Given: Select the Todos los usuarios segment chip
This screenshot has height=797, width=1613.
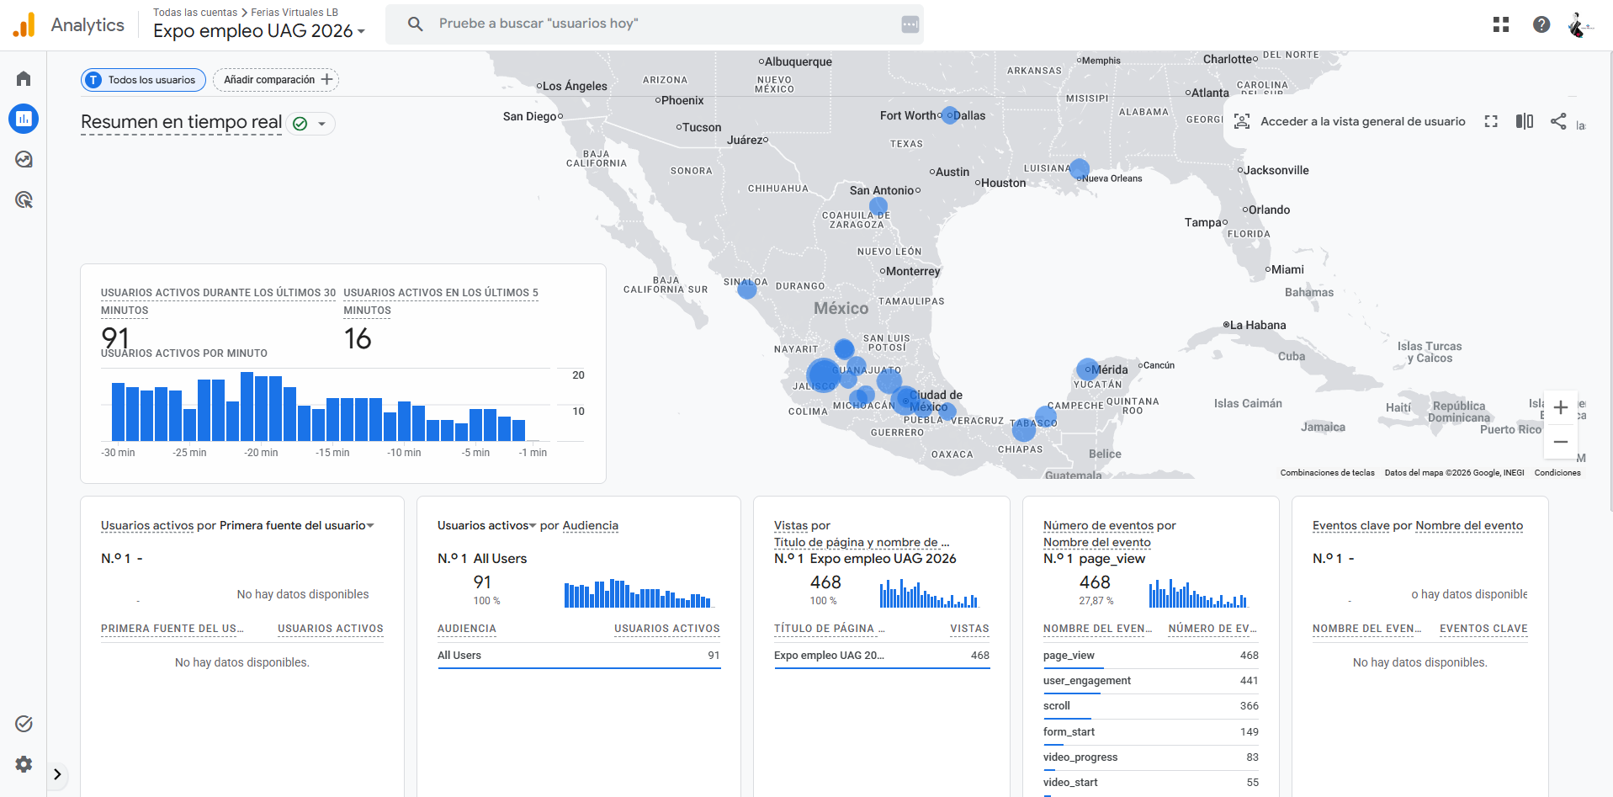Looking at the screenshot, I should pyautogui.click(x=143, y=80).
